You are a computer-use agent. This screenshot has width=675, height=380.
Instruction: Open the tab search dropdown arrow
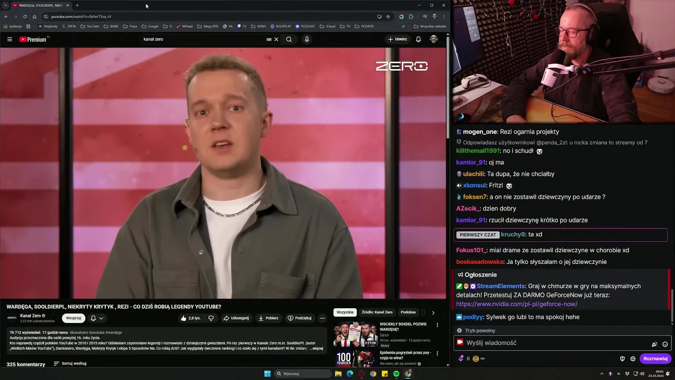pyautogui.click(x=6, y=5)
